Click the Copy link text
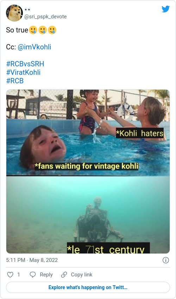The image size is (176, 299). coord(82,275)
